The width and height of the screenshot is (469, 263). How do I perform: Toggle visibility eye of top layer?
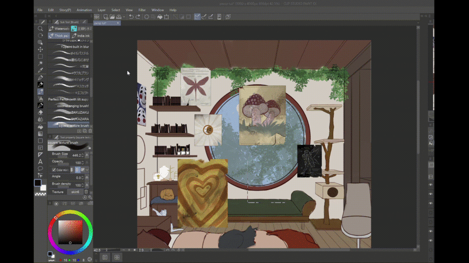tap(430, 185)
